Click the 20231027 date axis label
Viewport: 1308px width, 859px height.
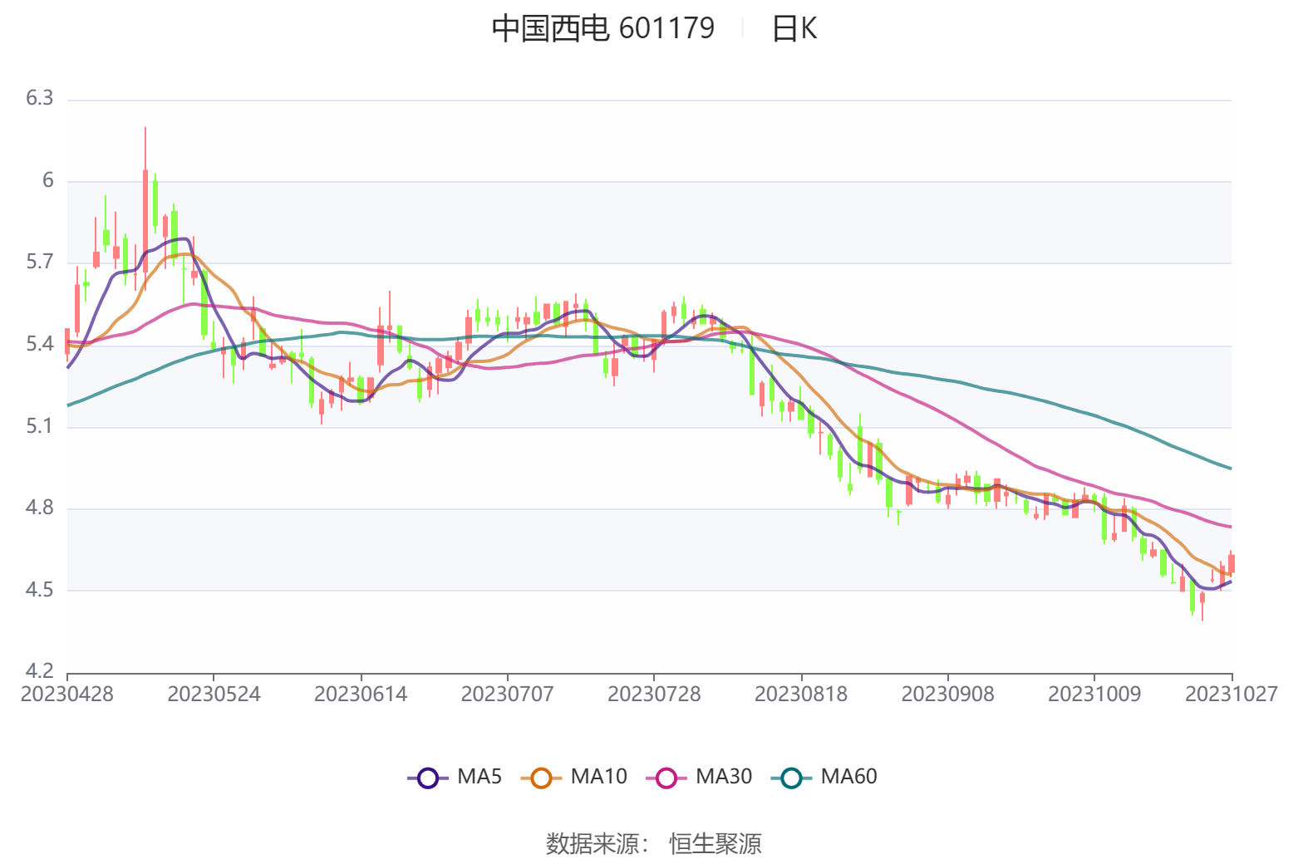pos(1232,695)
